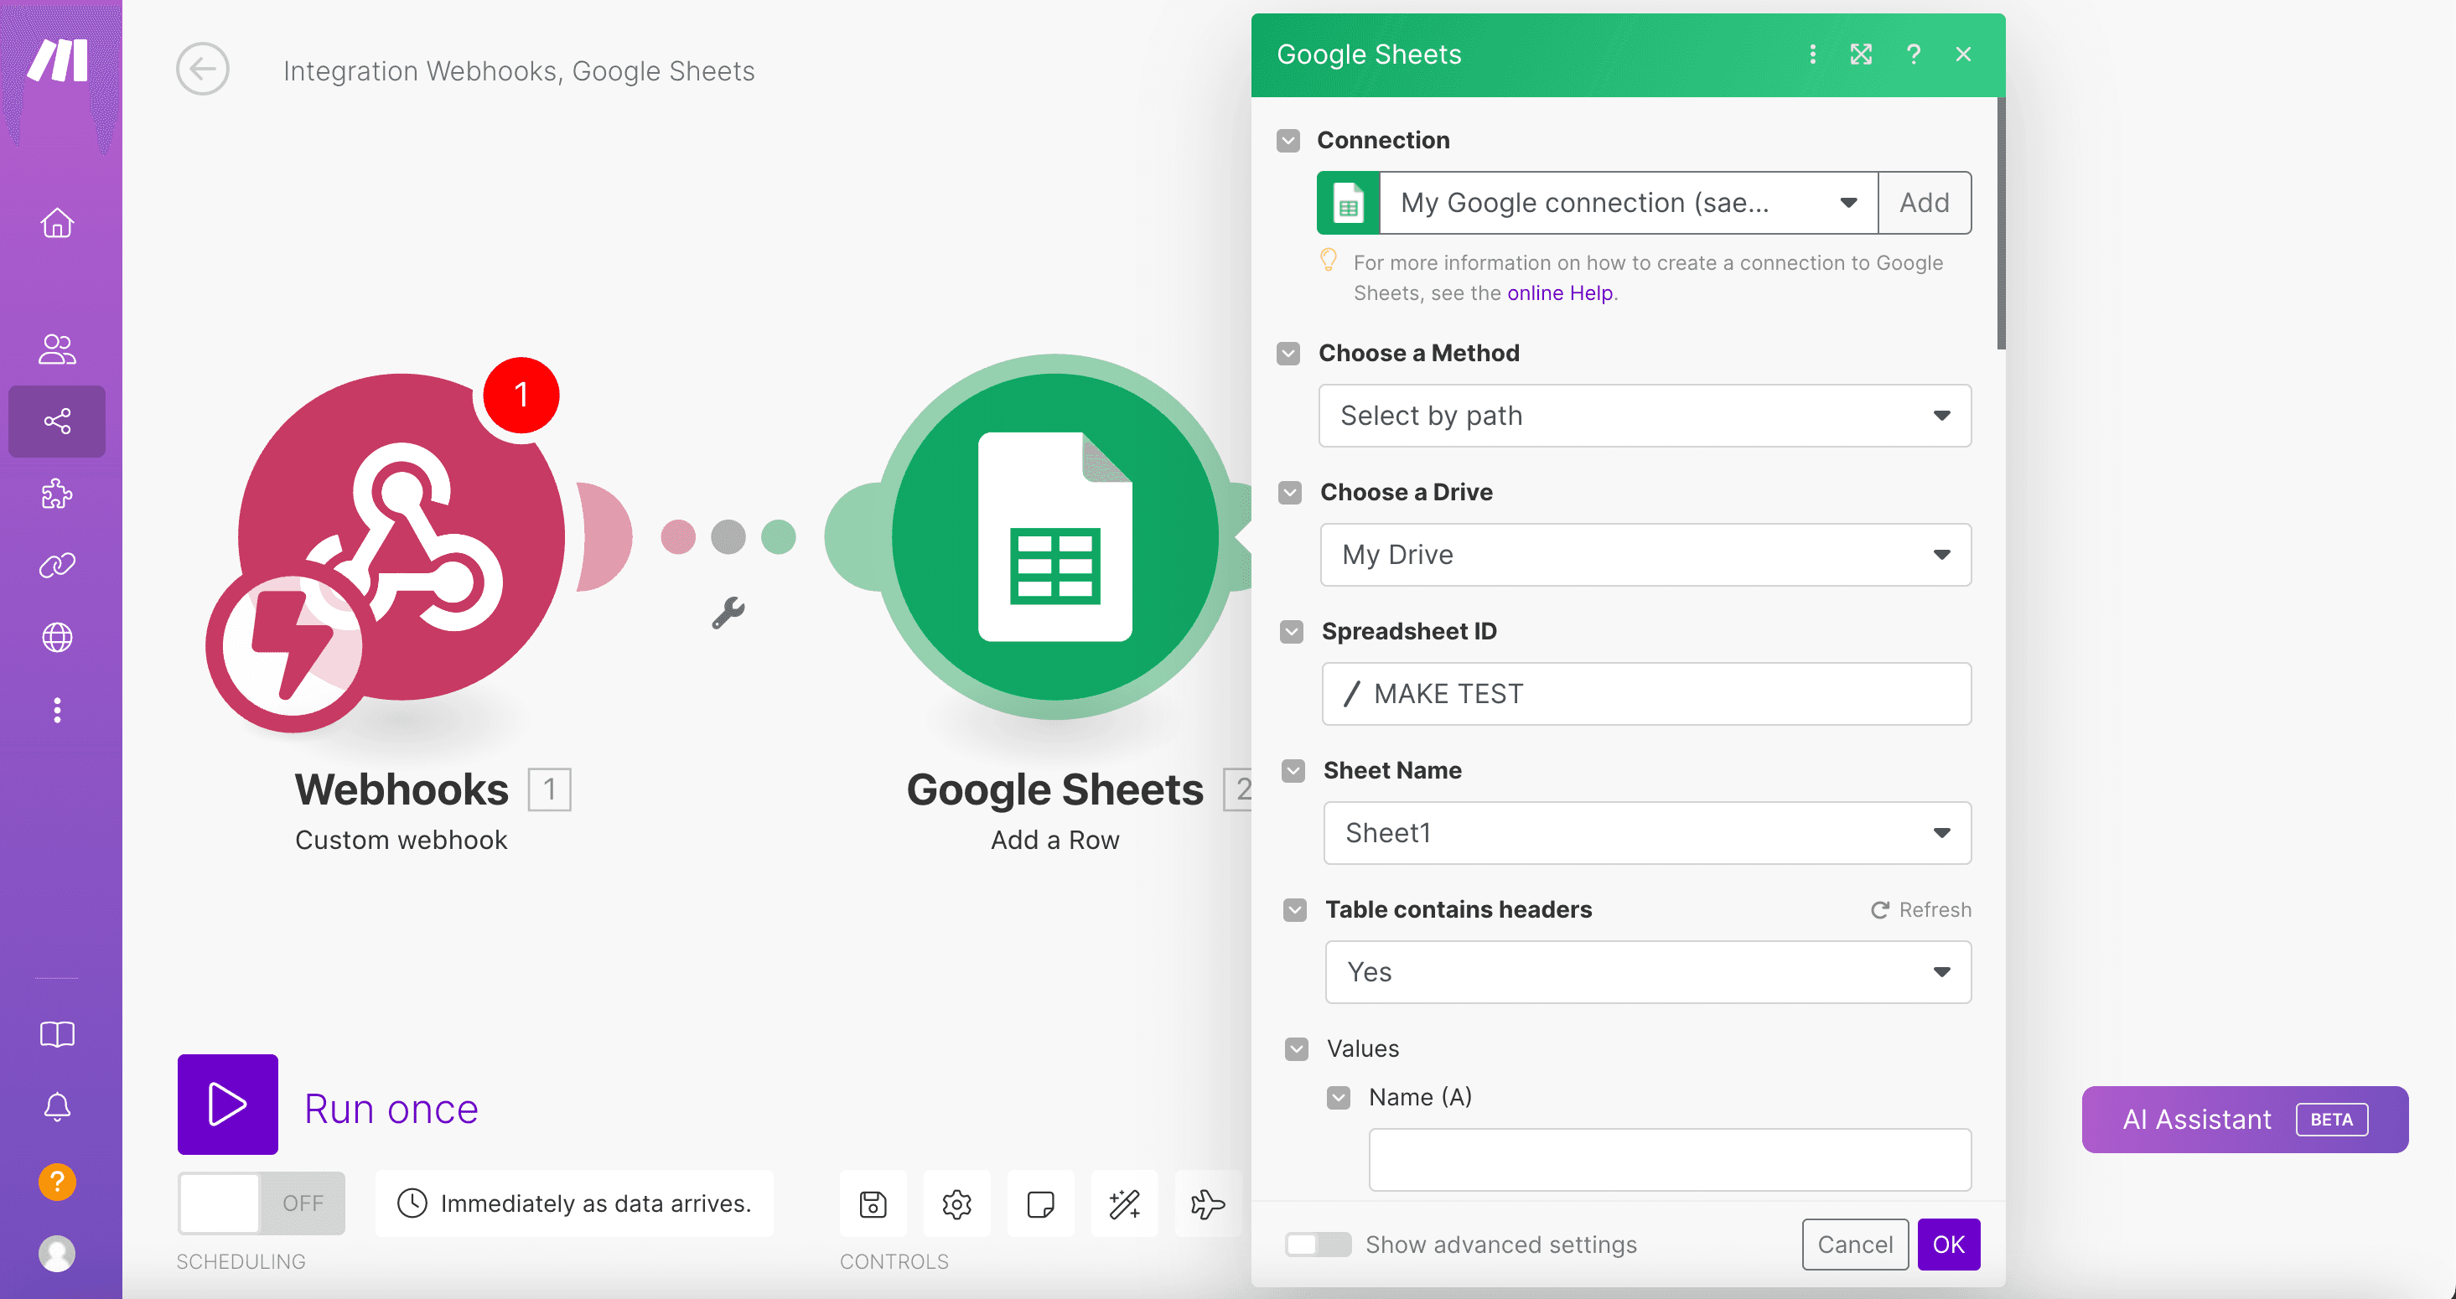Open the My Drive dropdown
Screen dimensions: 2456x1299
click(x=1645, y=555)
